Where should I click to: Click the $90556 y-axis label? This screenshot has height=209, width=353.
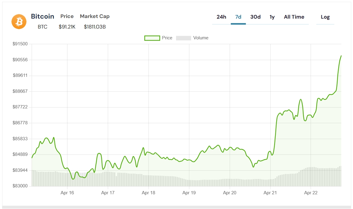coord(20,59)
